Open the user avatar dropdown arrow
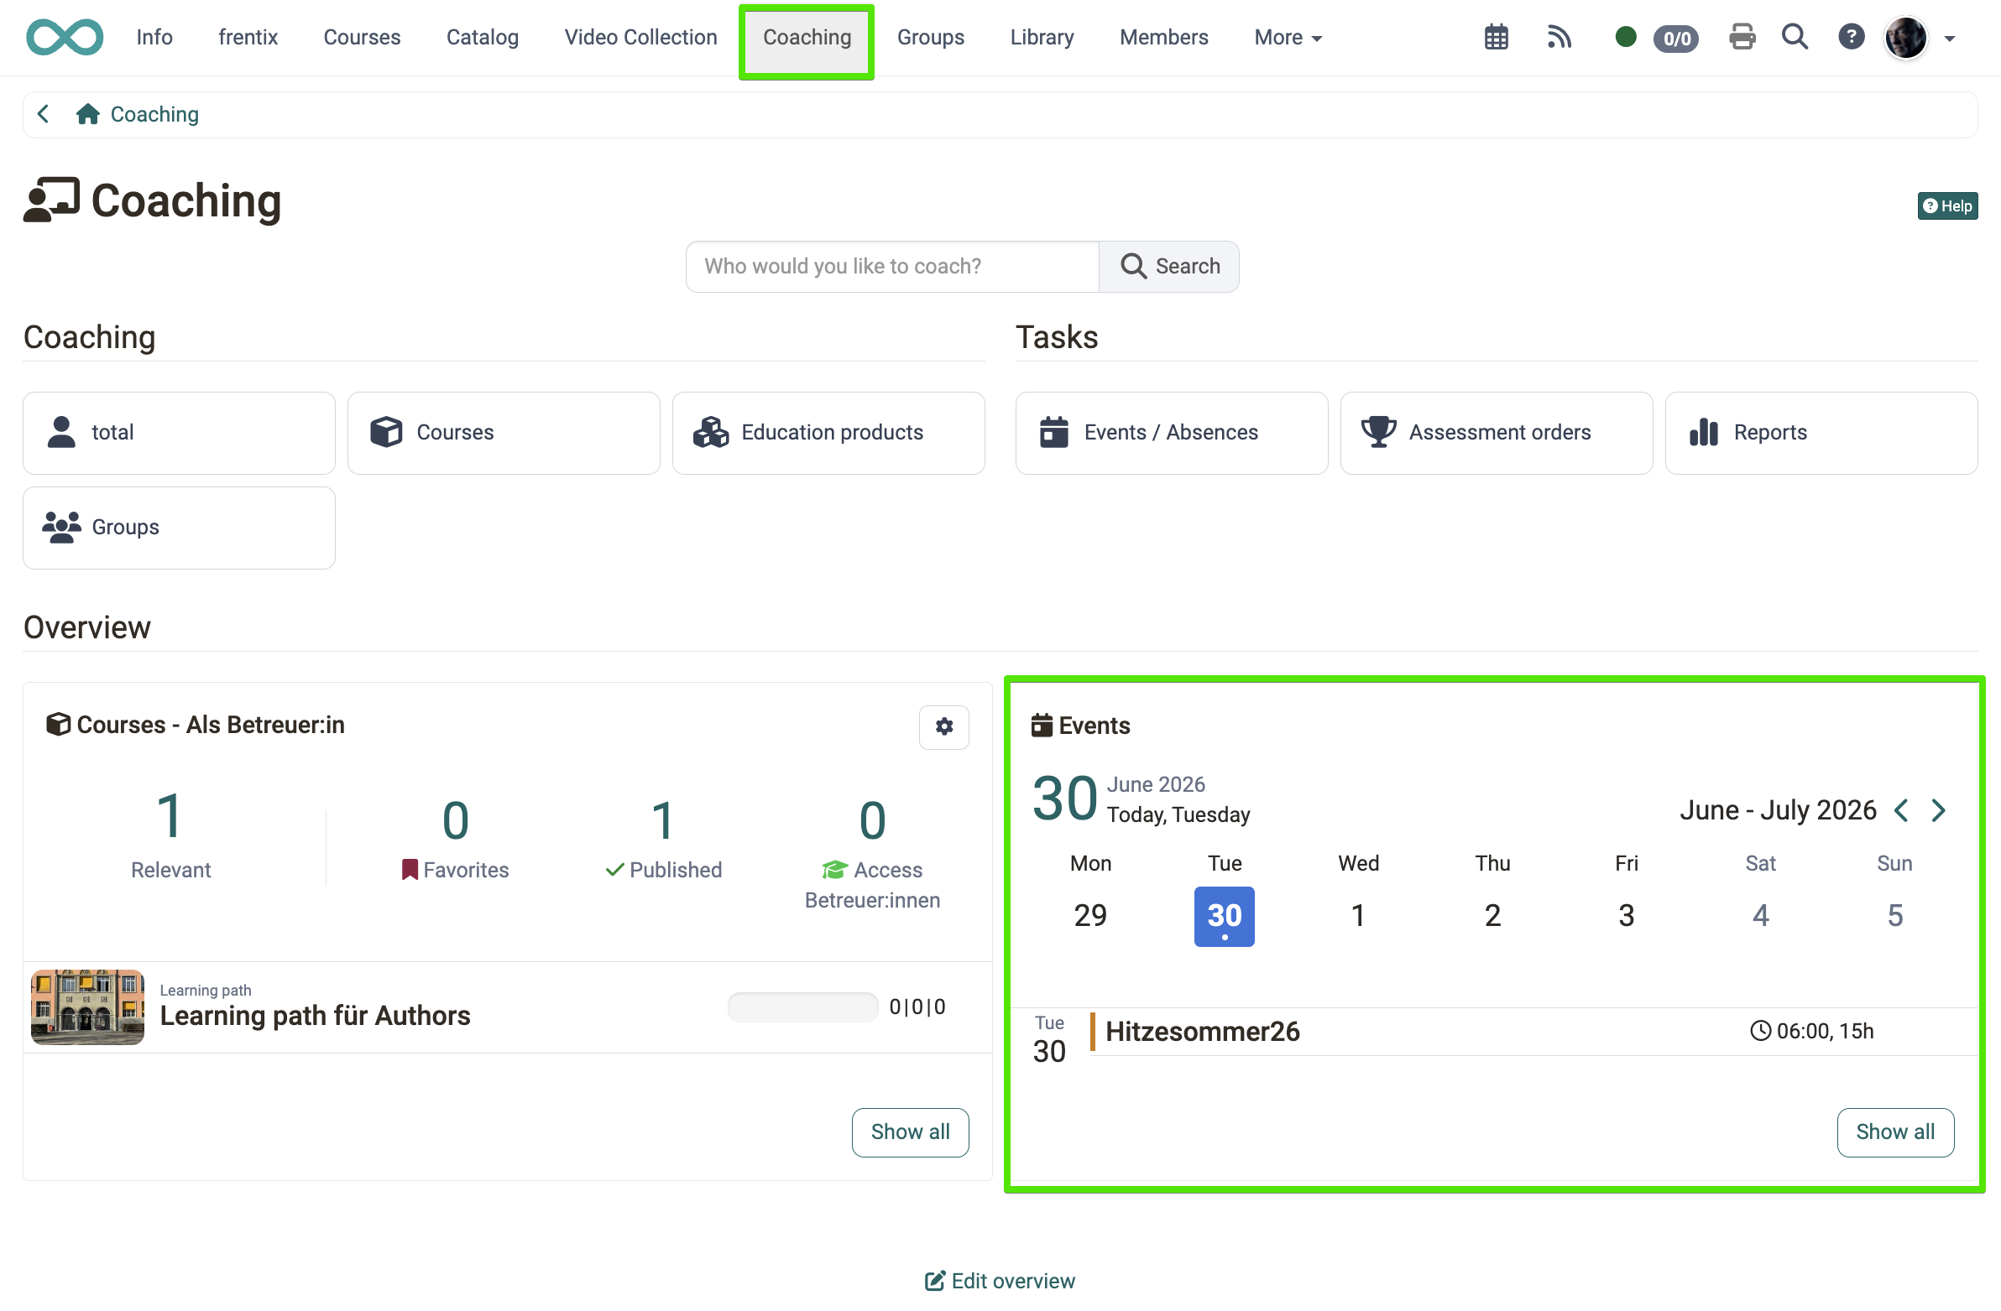Screen dimensions: 2001x1311 click(x=1950, y=39)
